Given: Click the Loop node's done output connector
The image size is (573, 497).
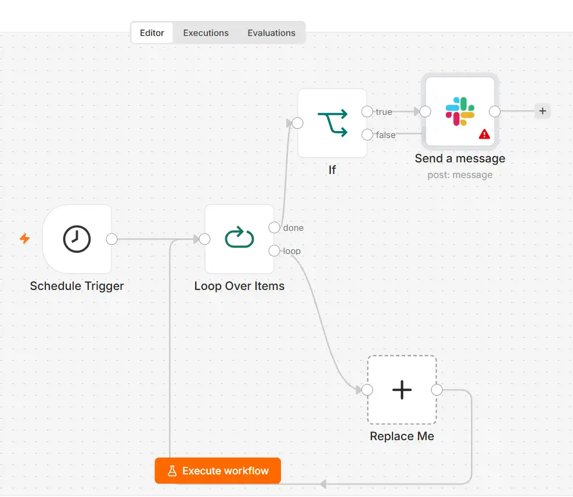Looking at the screenshot, I should pyautogui.click(x=274, y=227).
